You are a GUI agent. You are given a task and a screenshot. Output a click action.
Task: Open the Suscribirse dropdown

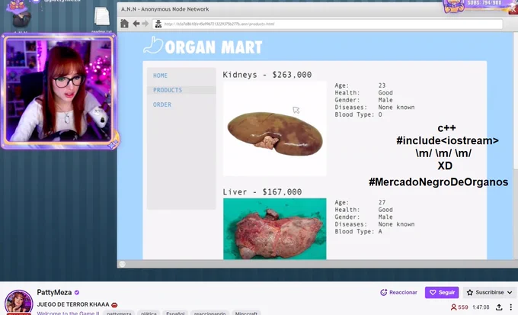point(489,293)
